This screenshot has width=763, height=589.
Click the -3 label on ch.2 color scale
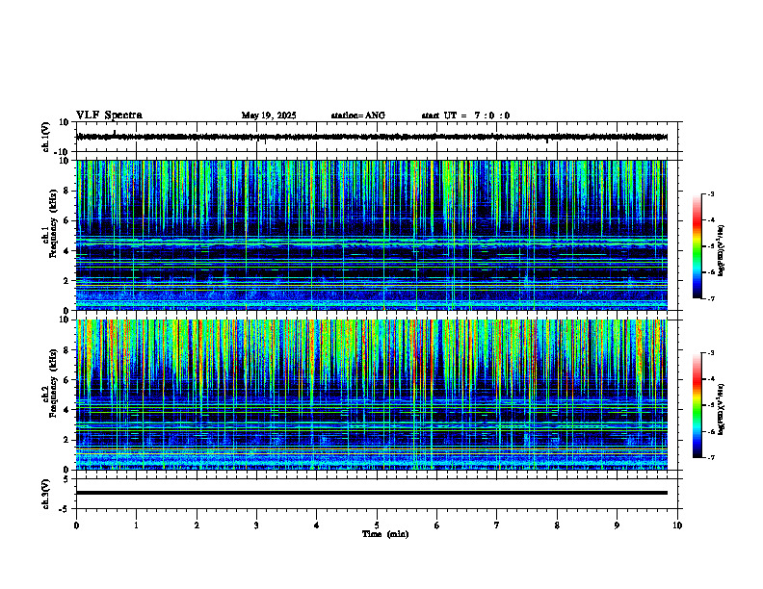[x=710, y=353]
